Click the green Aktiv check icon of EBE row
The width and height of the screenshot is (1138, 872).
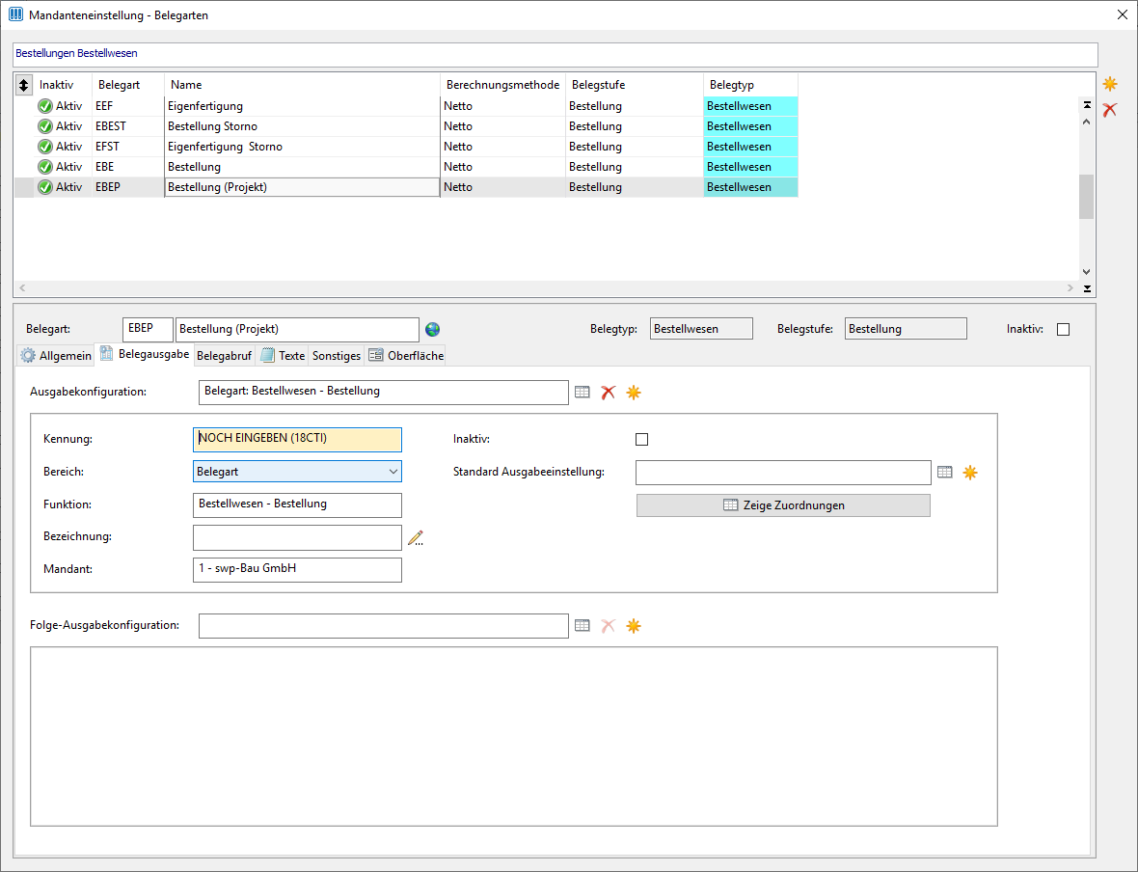(45, 167)
